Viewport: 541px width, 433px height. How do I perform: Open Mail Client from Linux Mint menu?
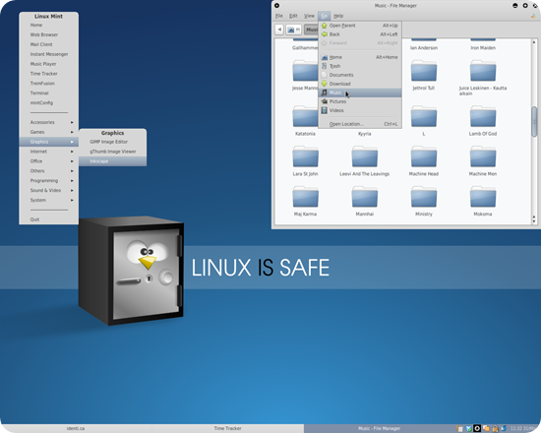[48, 44]
